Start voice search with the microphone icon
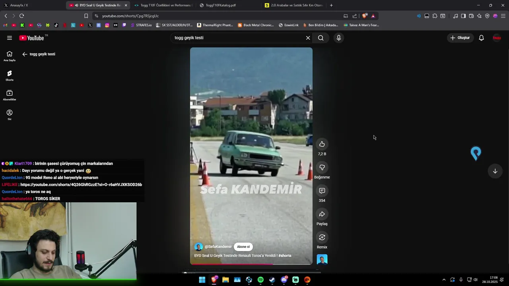The image size is (509, 286). pyautogui.click(x=339, y=38)
